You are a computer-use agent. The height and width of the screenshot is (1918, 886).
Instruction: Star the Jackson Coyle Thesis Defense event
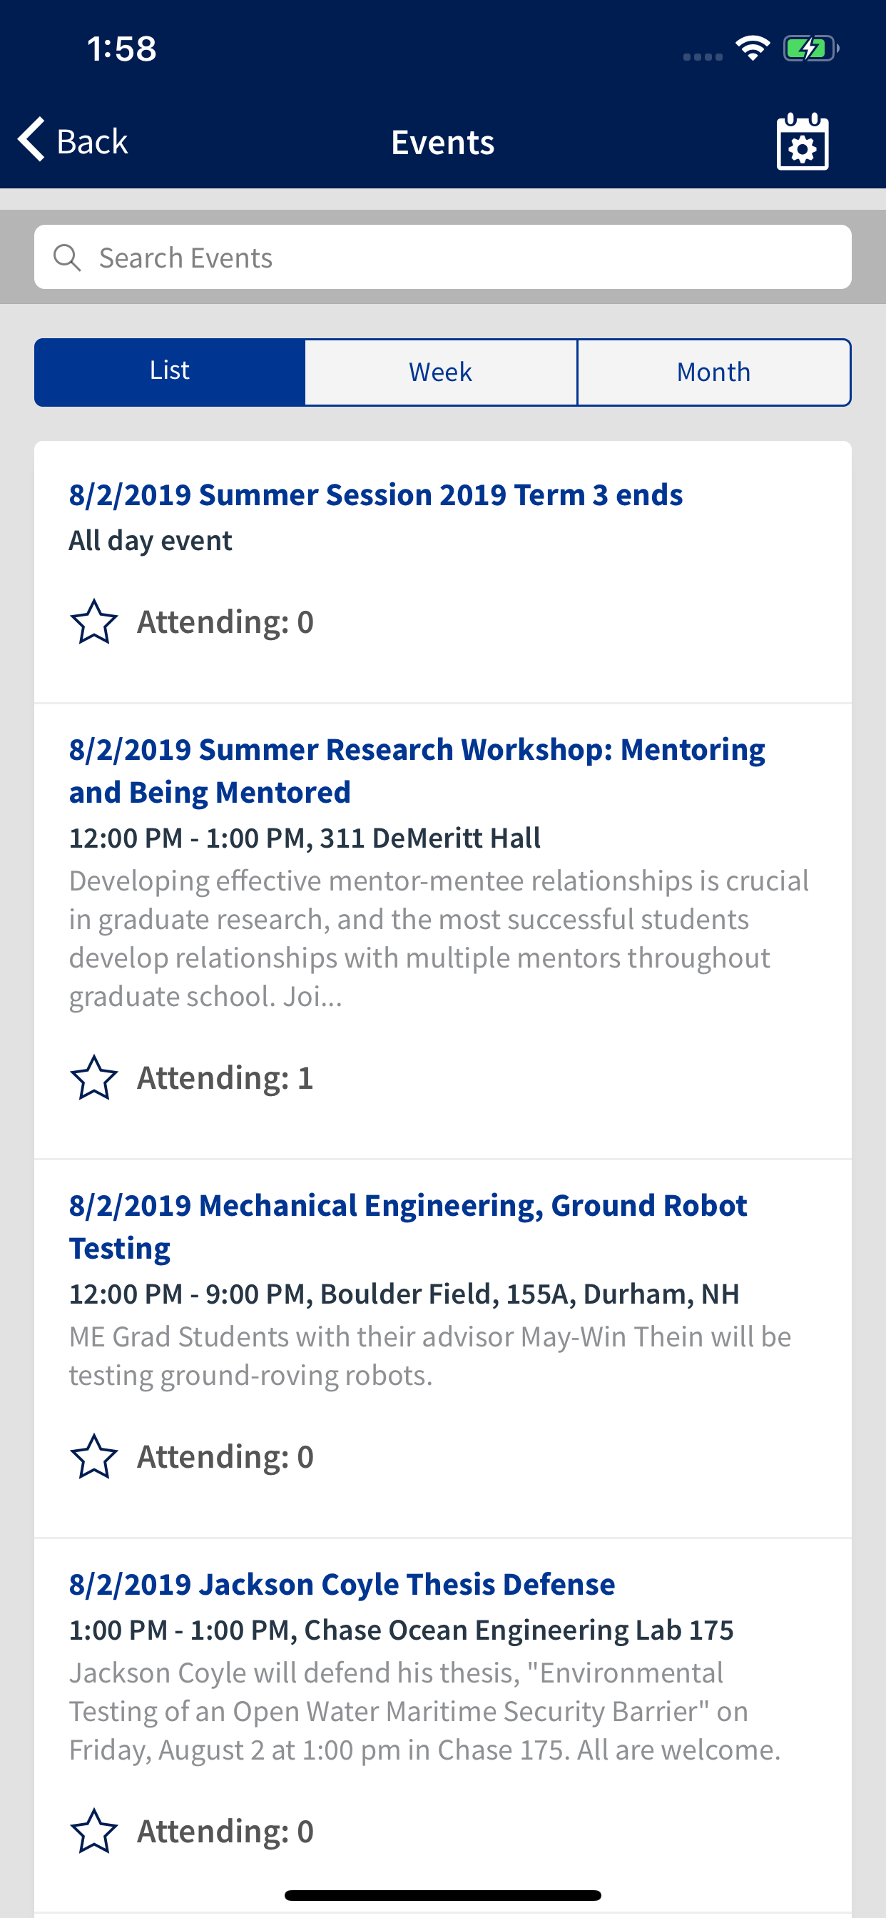click(94, 1831)
